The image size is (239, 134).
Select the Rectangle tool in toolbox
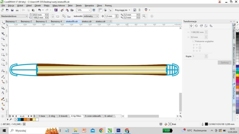point(3,54)
